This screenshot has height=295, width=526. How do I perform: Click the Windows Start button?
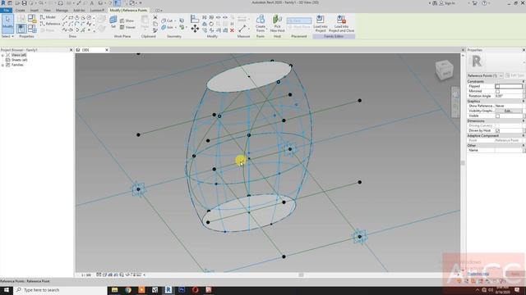click(6, 289)
